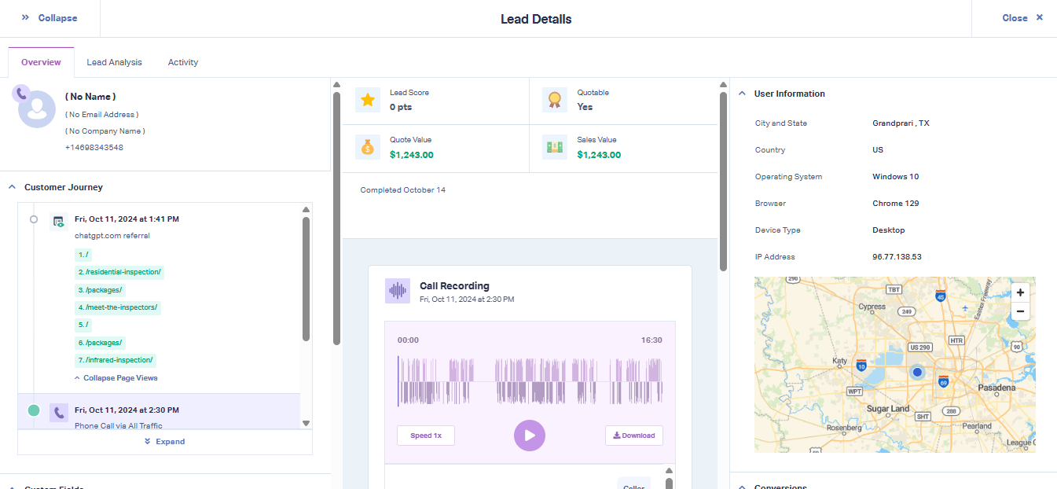The height and width of the screenshot is (489, 1057).
Task: Switch to the Overview tab
Action: [41, 62]
